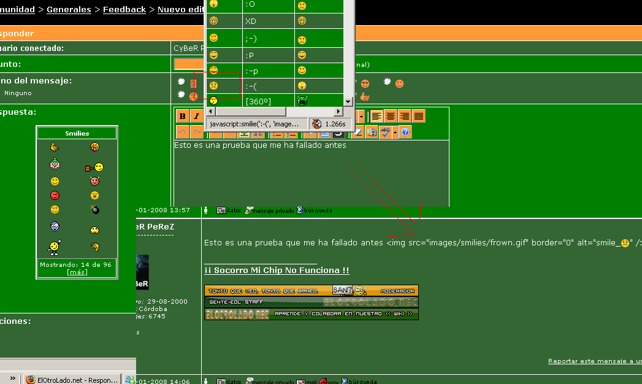Click the Tonto que veo moderador banner
The image size is (642, 384).
[311, 291]
